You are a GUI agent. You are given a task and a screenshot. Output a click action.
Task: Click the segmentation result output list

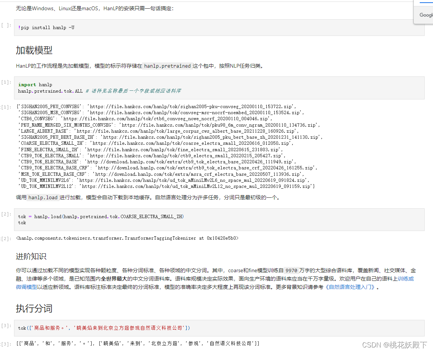click(x=138, y=343)
